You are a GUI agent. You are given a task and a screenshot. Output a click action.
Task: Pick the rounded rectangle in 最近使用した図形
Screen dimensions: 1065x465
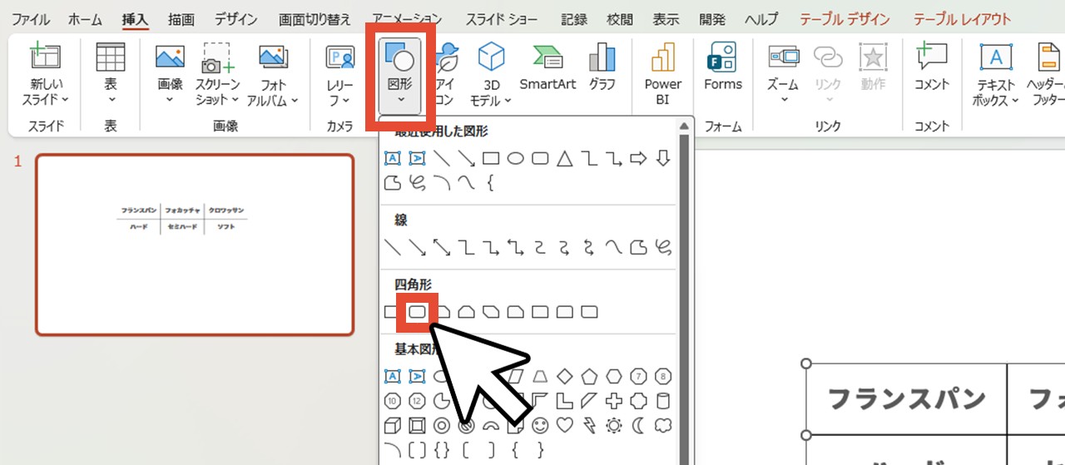click(540, 158)
